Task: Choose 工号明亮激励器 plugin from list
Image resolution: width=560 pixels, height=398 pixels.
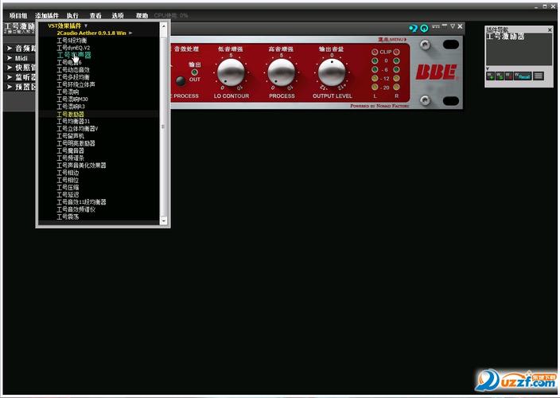Action: click(x=76, y=143)
